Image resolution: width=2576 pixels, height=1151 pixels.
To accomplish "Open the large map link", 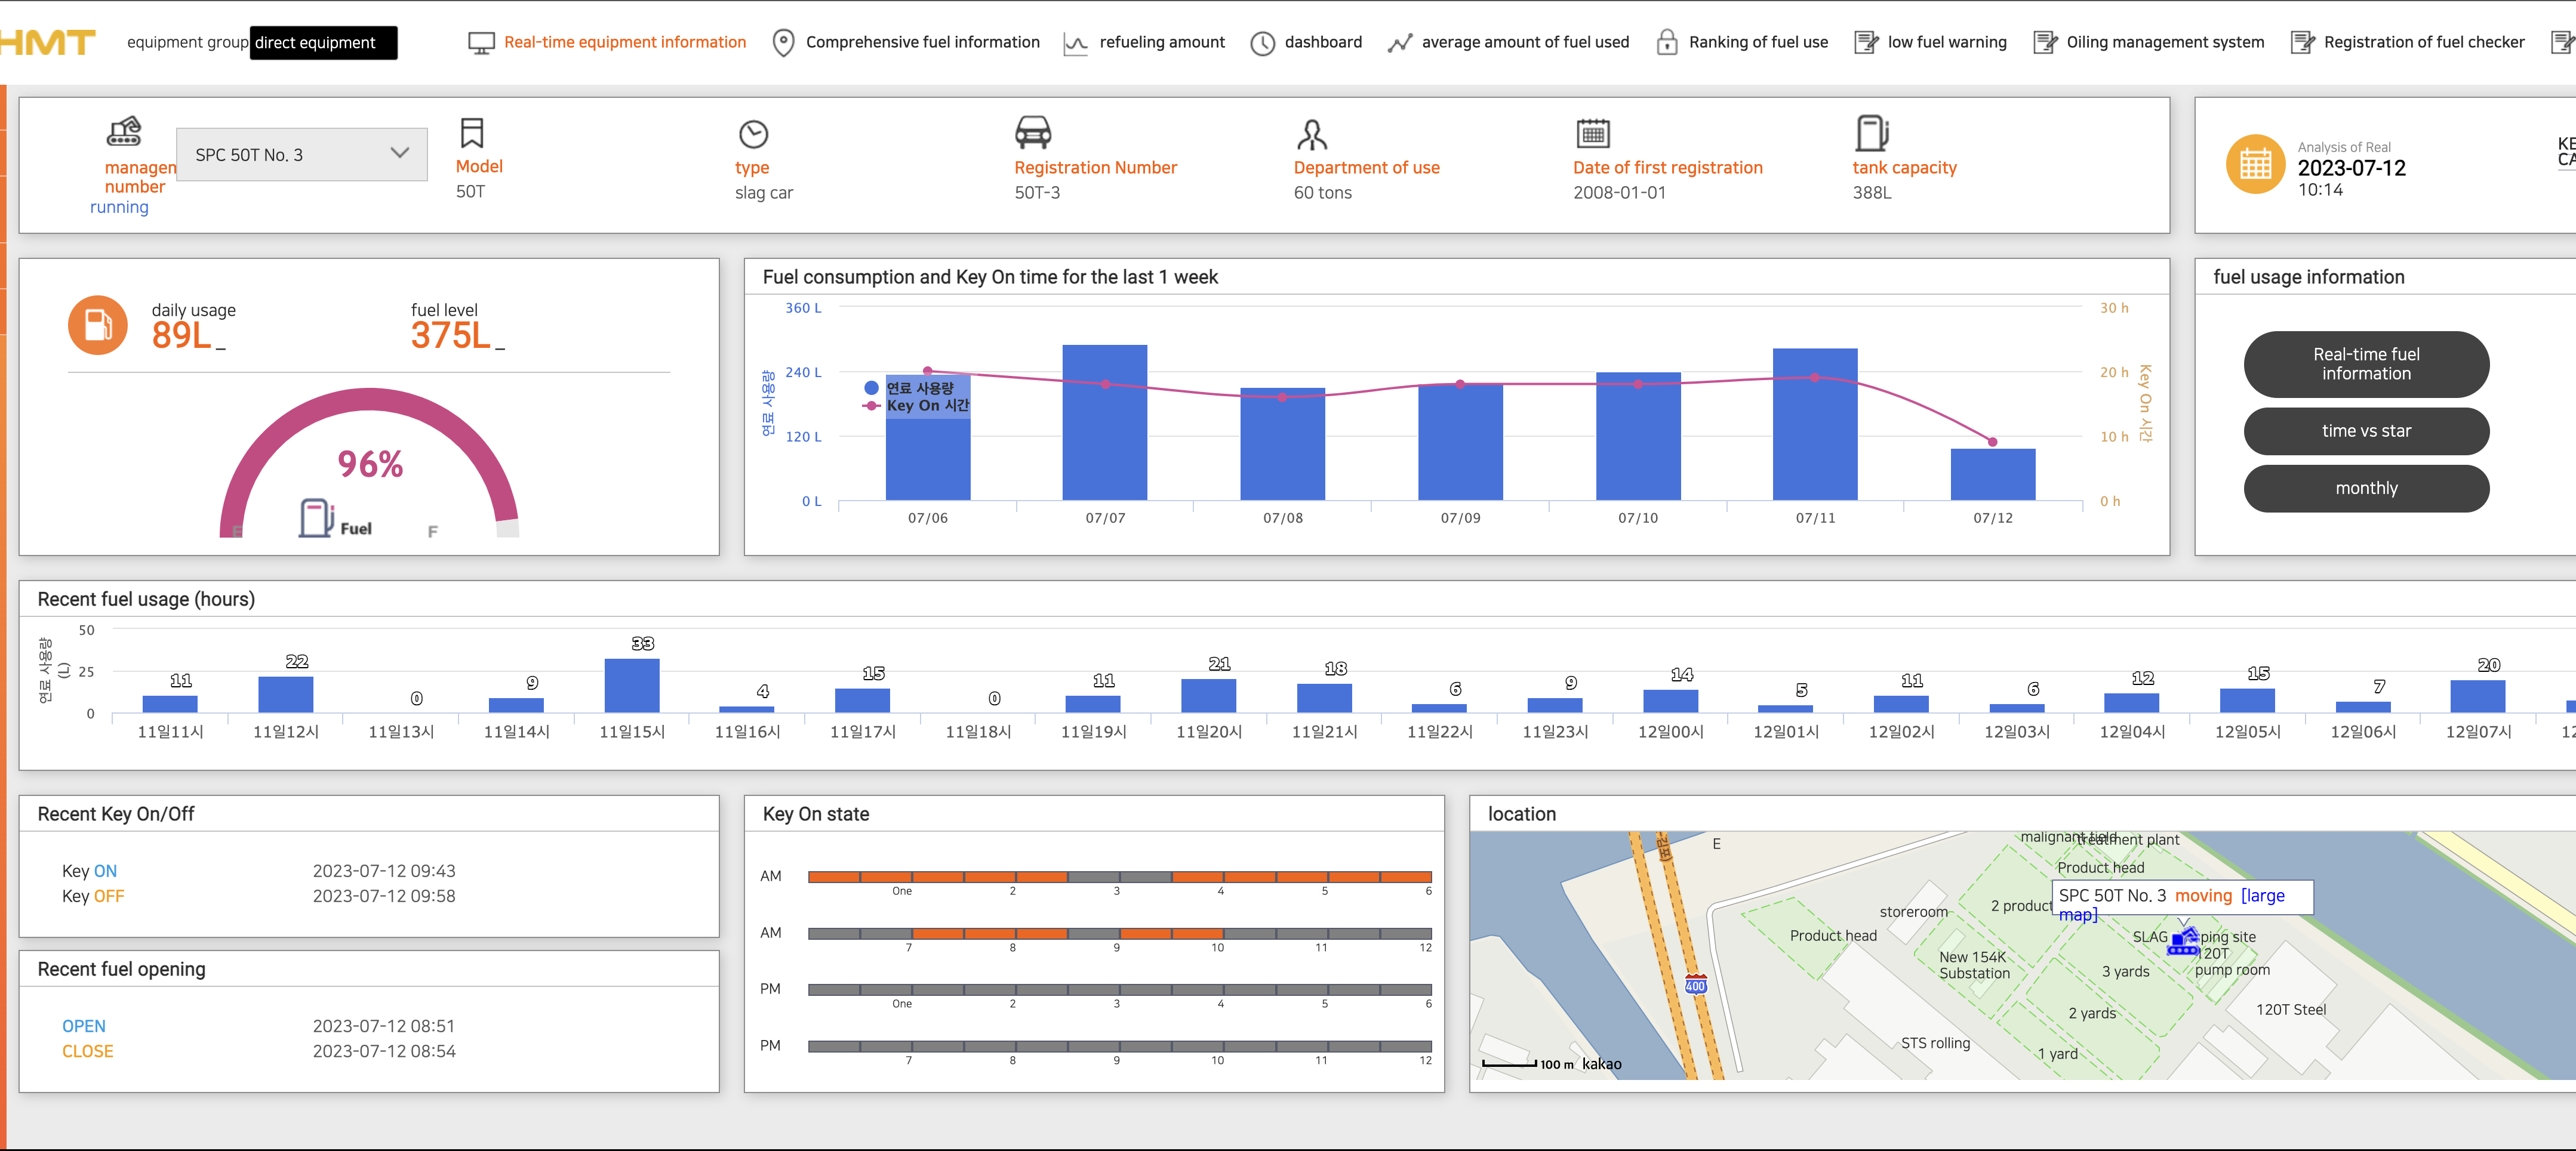I will click(2262, 896).
